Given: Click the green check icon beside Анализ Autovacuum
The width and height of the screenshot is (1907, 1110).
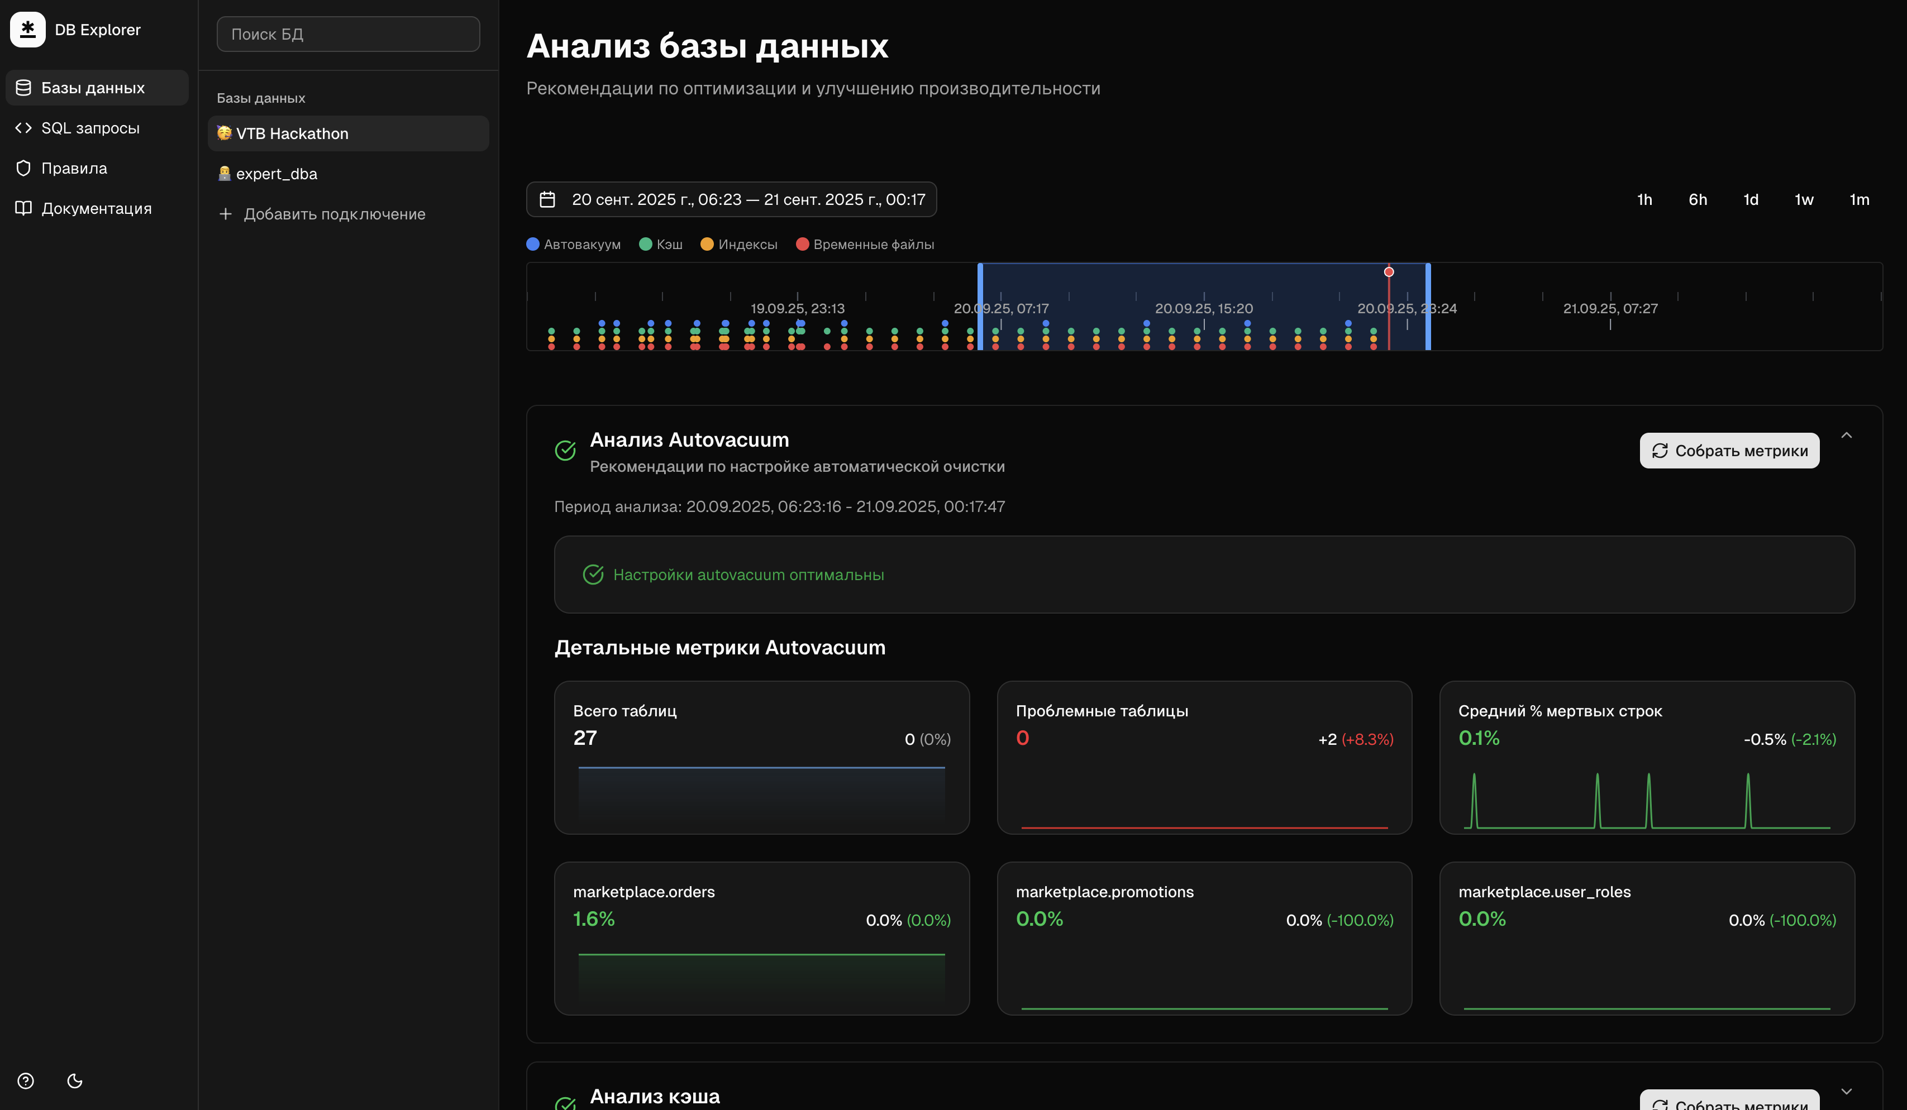Looking at the screenshot, I should (565, 451).
